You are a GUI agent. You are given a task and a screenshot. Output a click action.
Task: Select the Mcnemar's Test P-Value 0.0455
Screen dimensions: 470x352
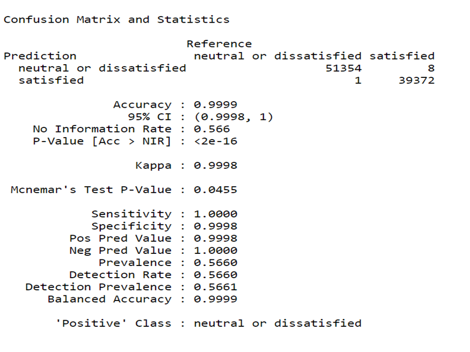[216, 190]
